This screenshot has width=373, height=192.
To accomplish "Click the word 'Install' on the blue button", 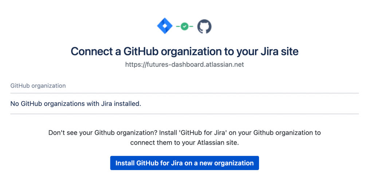I will click(125, 163).
